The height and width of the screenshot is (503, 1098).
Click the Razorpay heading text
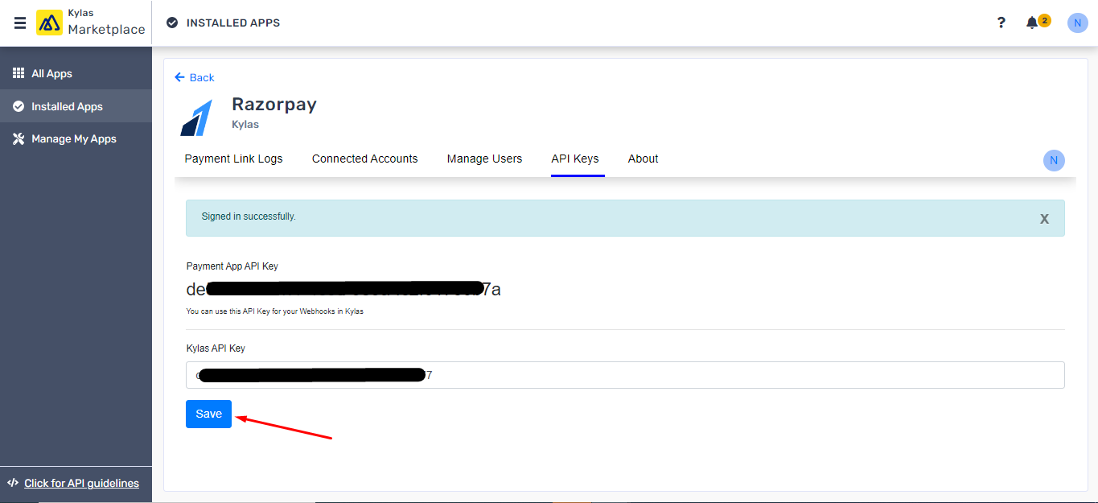point(274,104)
